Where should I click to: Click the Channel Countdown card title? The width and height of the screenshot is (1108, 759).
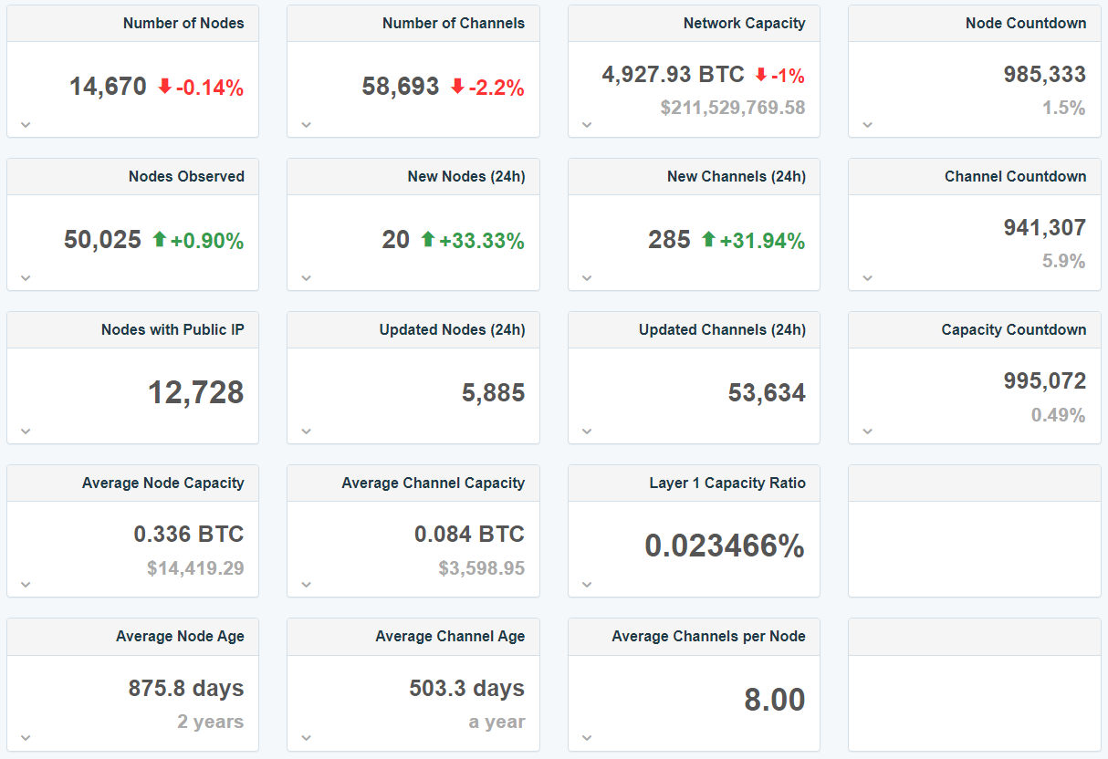[x=1015, y=177]
